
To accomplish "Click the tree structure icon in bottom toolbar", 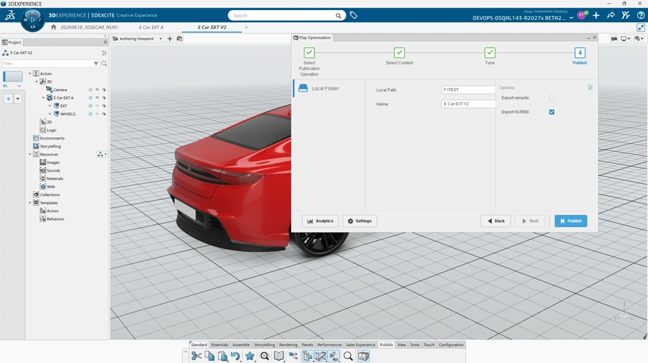I will (x=308, y=356).
